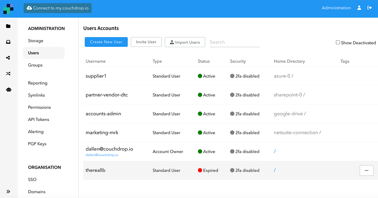Select the inbox tray icon in sidebar
This screenshot has height=198, width=378.
[8, 41]
